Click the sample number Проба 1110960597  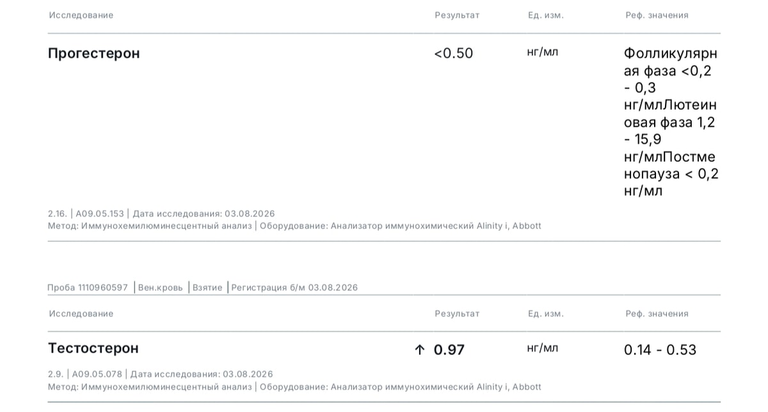click(88, 288)
